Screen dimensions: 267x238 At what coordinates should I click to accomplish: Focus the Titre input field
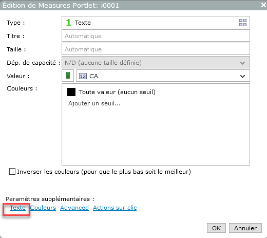(x=156, y=35)
